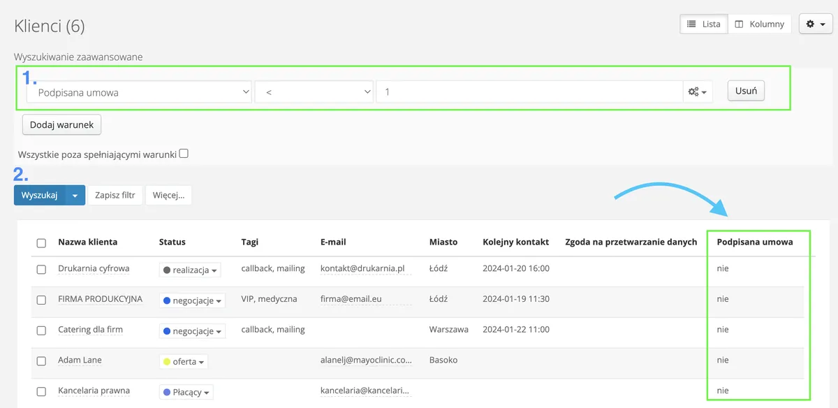The width and height of the screenshot is (838, 408).
Task: Tick the select-all checkbox in table header
Action: 41,243
